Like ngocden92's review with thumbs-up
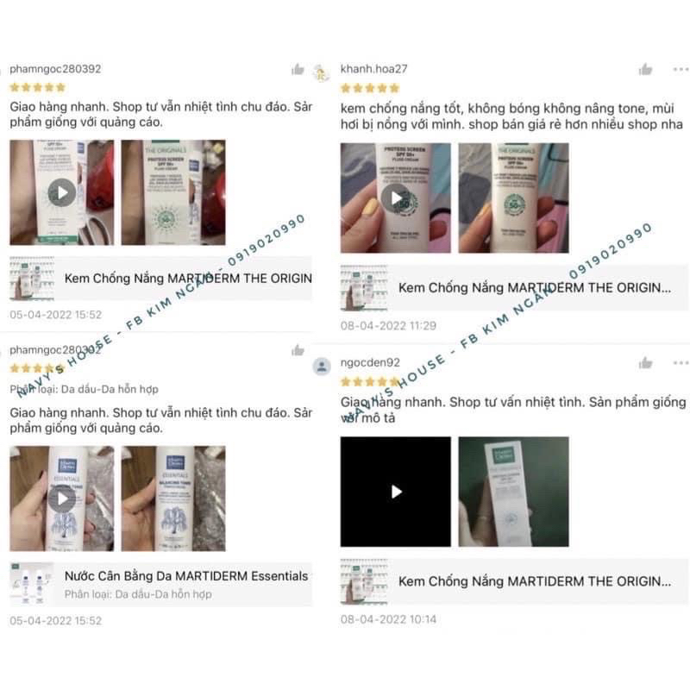Screen dimensions: 690x690 click(x=645, y=363)
